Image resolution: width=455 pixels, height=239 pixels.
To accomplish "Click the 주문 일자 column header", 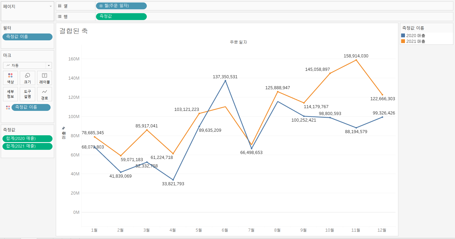I will 238,42.
